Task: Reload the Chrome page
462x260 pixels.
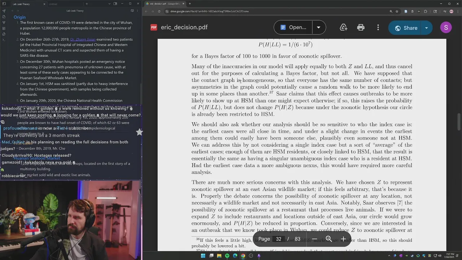Action: pos(159,11)
